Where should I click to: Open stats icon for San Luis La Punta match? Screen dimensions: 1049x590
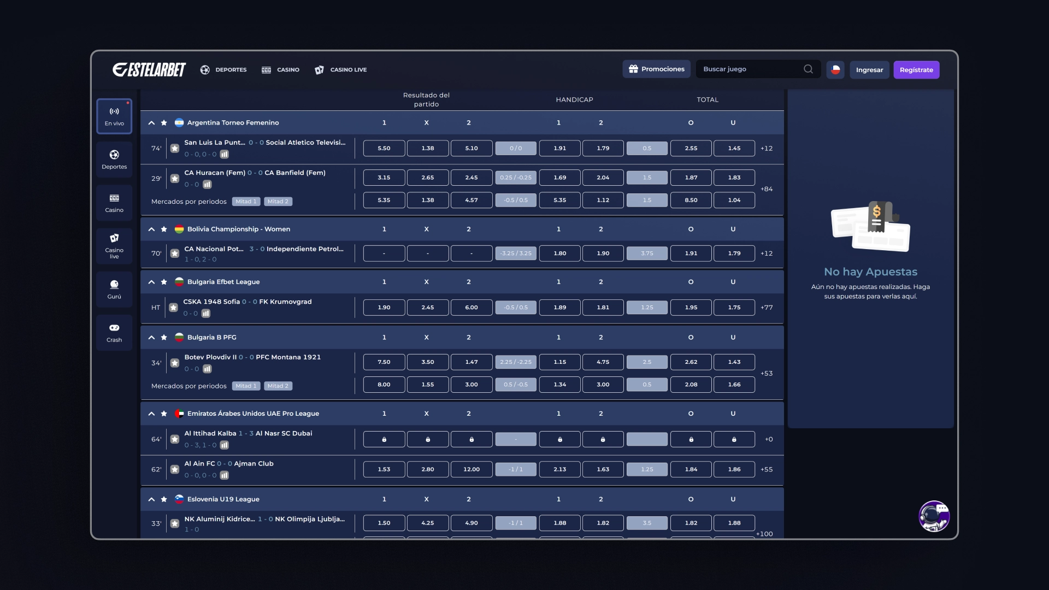(224, 155)
